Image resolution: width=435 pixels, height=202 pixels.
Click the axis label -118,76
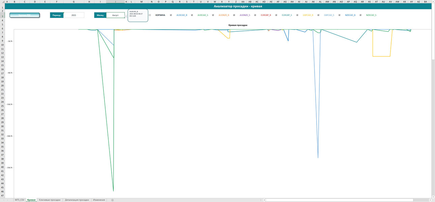click(9, 105)
